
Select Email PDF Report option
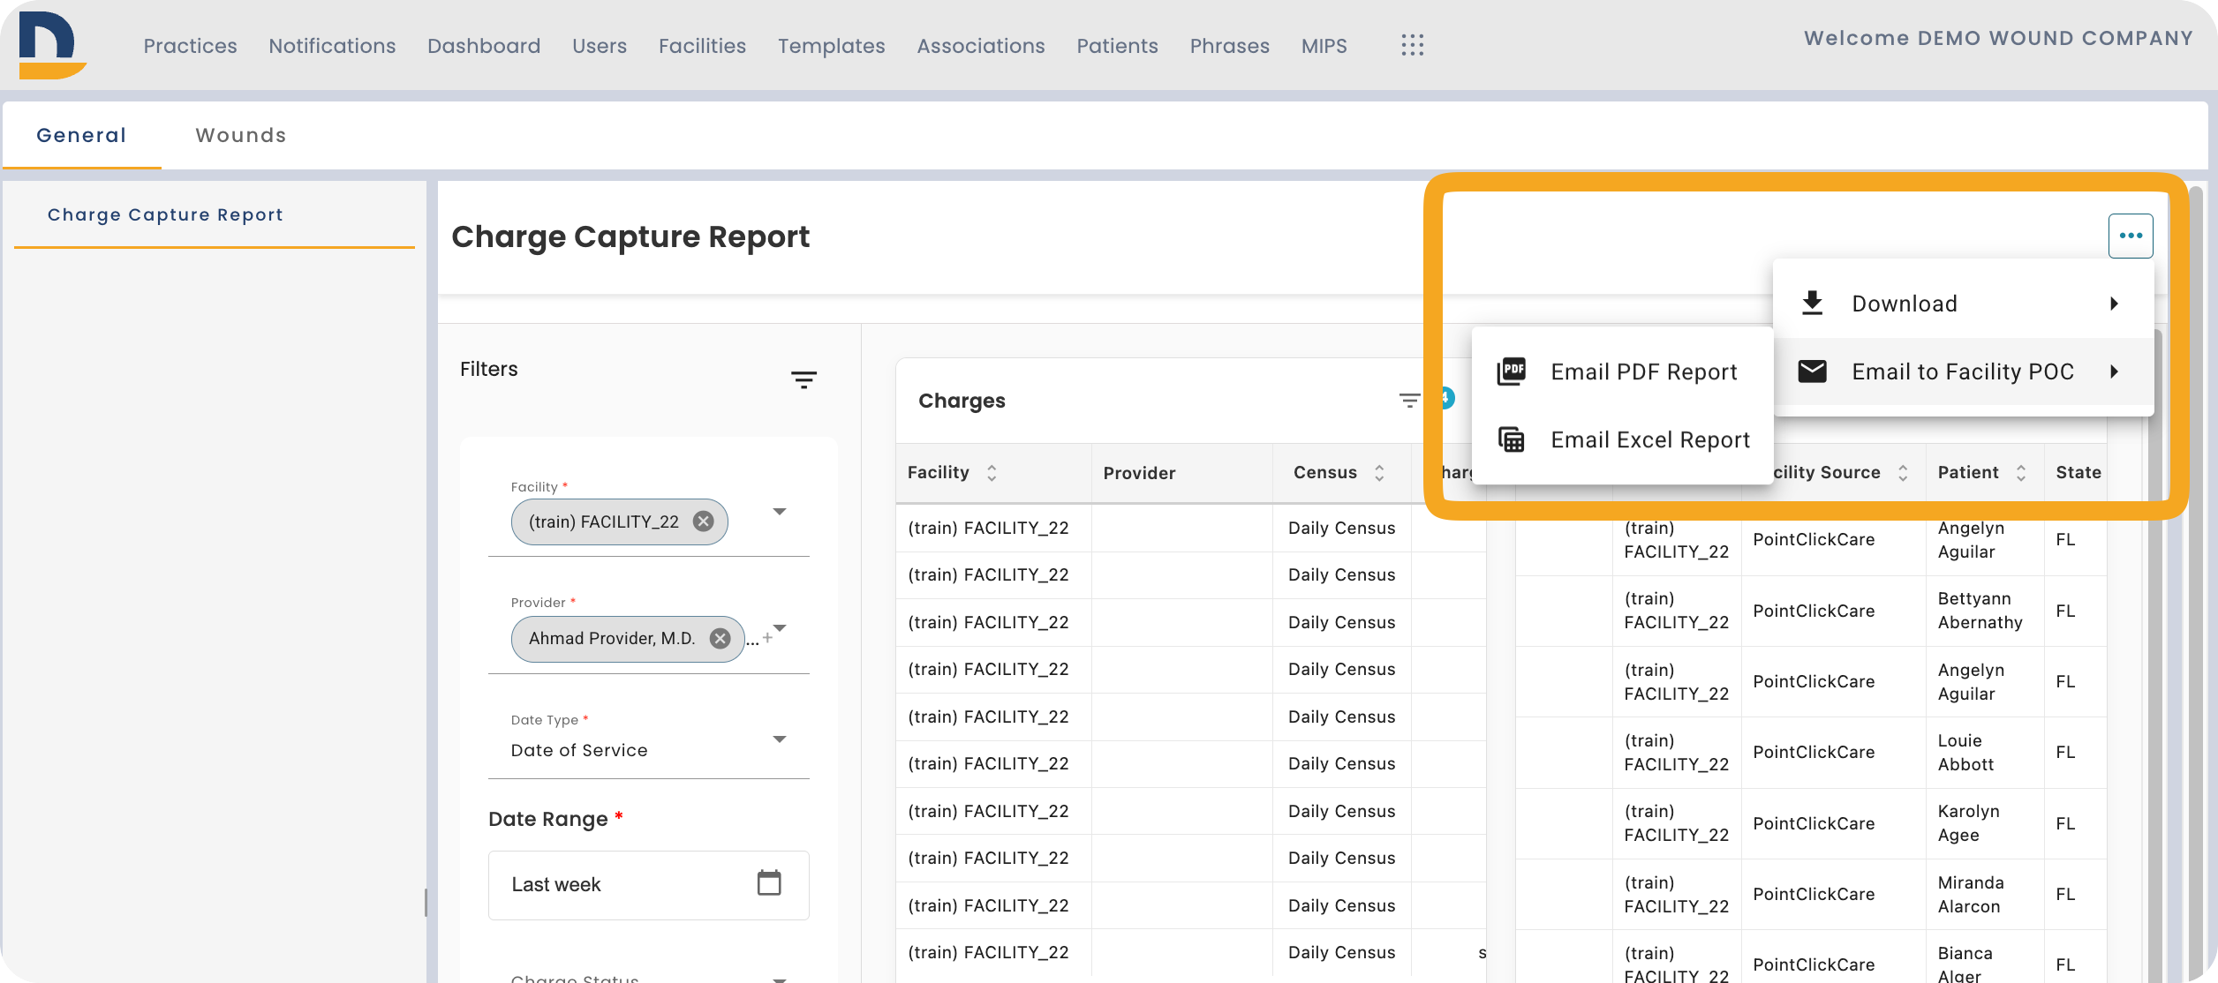[x=1622, y=371]
